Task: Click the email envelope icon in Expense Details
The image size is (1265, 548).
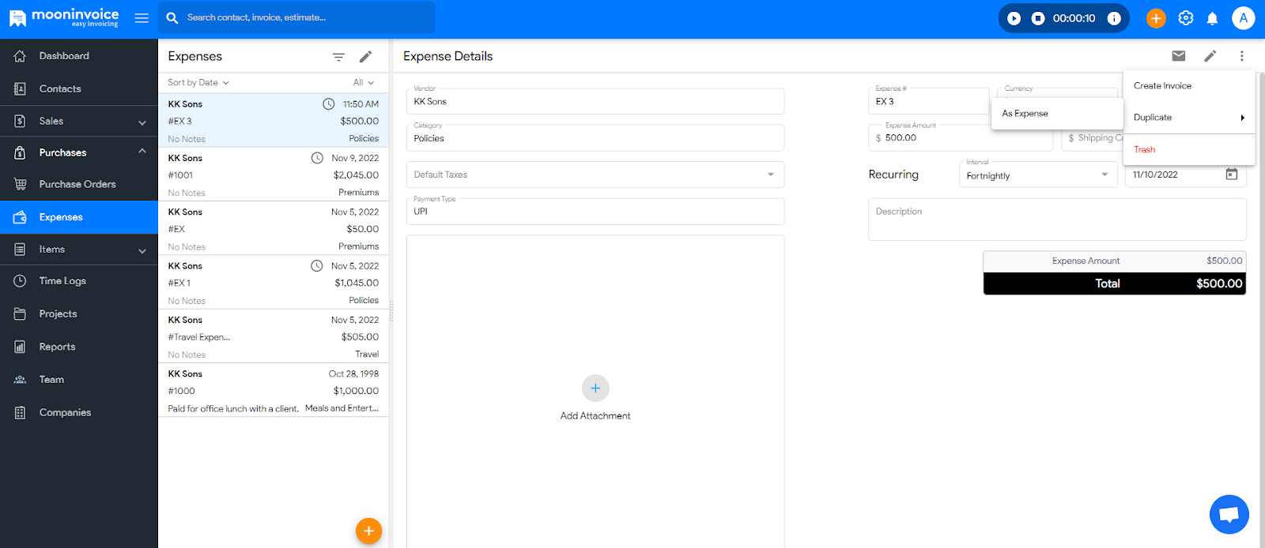Action: pos(1178,56)
